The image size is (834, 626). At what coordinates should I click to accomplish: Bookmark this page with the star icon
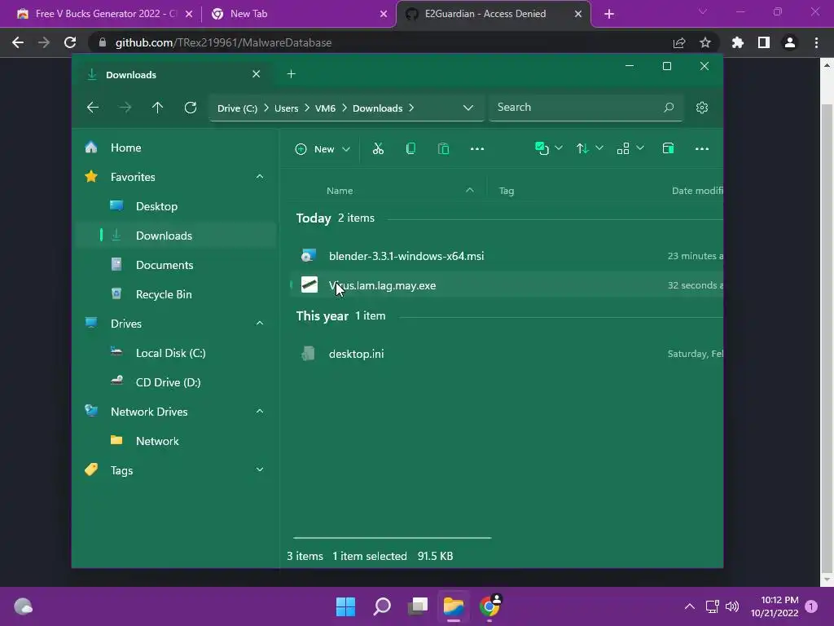tap(705, 42)
